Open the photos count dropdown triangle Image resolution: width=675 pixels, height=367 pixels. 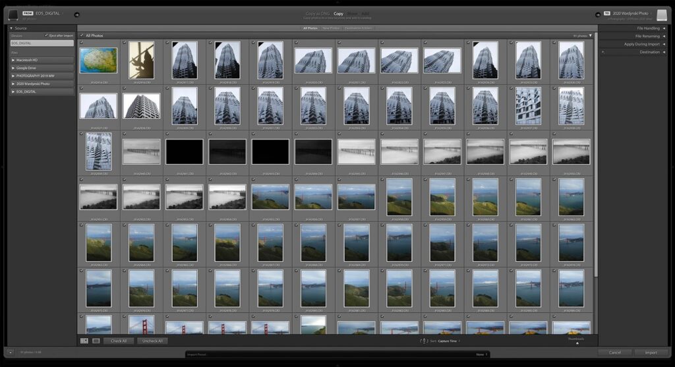590,36
